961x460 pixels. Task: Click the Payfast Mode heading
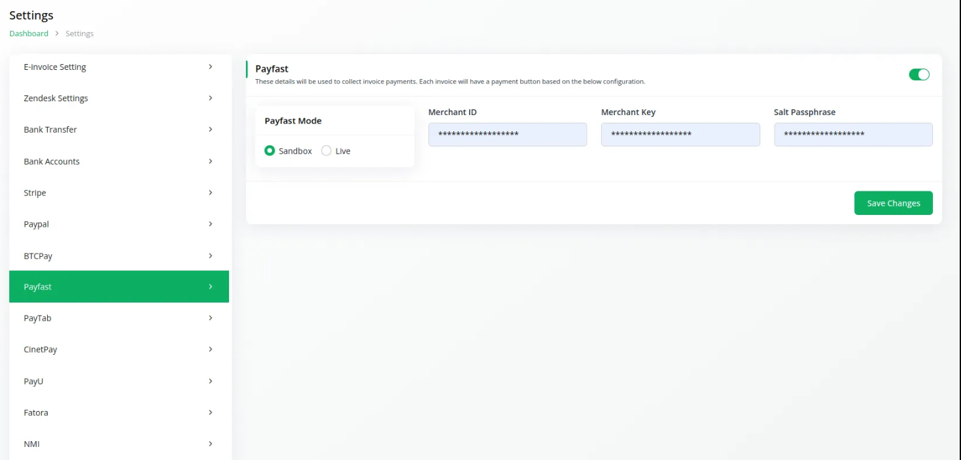[x=293, y=121]
